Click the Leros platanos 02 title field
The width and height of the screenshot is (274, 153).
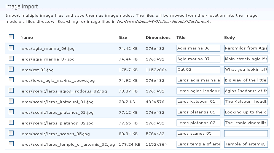198,123
